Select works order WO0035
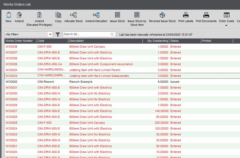The image size is (240, 158). (11, 64)
